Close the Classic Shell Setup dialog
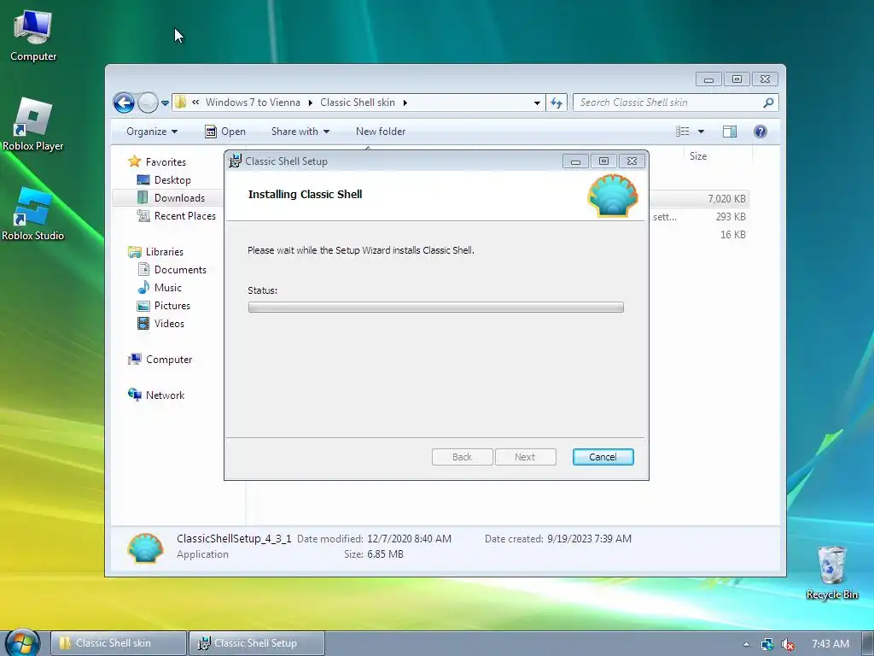Viewport: 874px width, 656px height. pyautogui.click(x=632, y=161)
